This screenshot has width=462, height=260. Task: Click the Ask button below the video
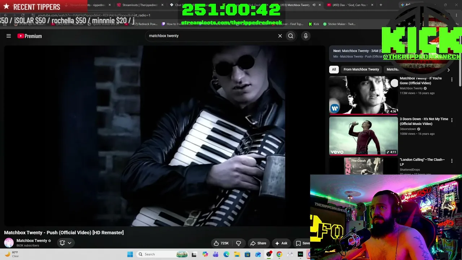click(x=281, y=243)
